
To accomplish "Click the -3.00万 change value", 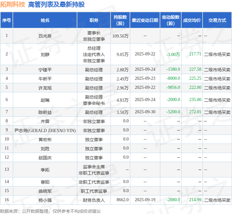I will [x=173, y=54].
